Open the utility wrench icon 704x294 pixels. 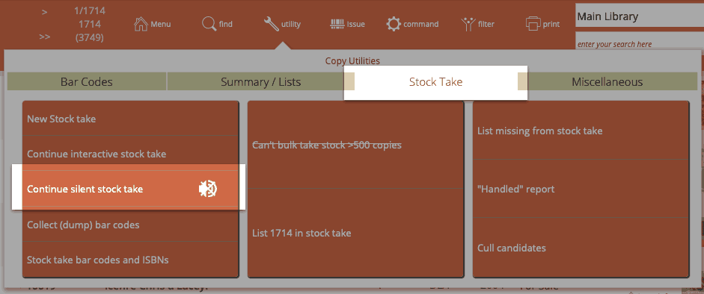coord(271,24)
